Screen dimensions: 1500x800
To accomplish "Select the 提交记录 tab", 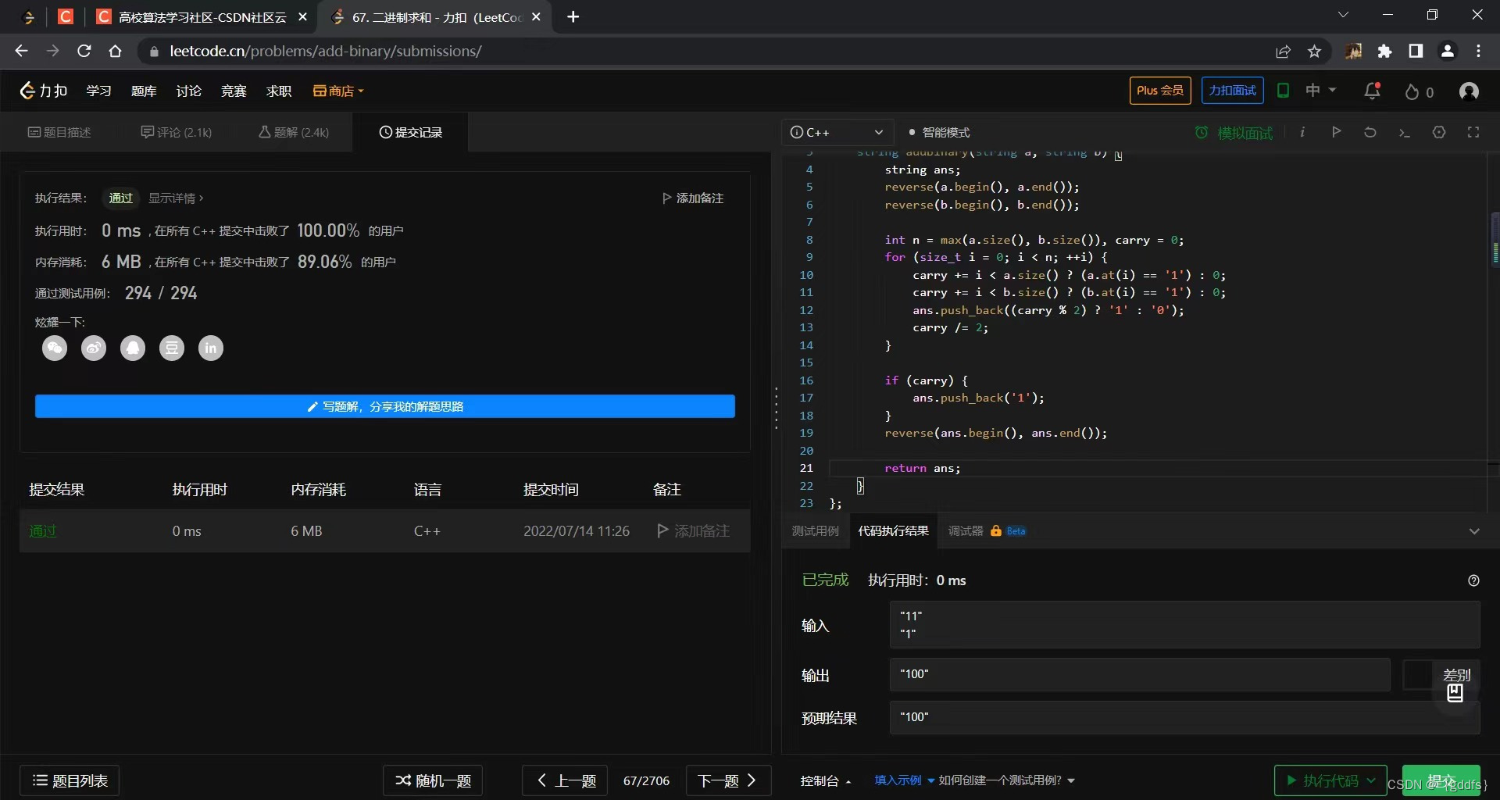I will pyautogui.click(x=411, y=132).
